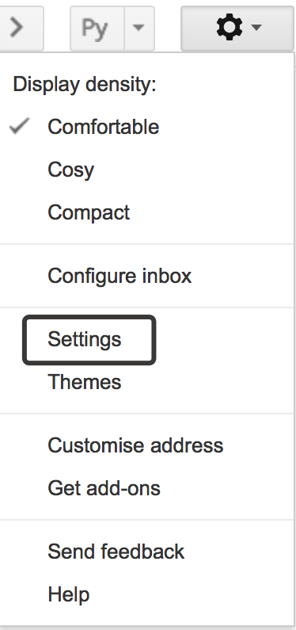Screen dimensions: 296x630
Task: Click the divider line below Compact
Action: click(x=147, y=244)
